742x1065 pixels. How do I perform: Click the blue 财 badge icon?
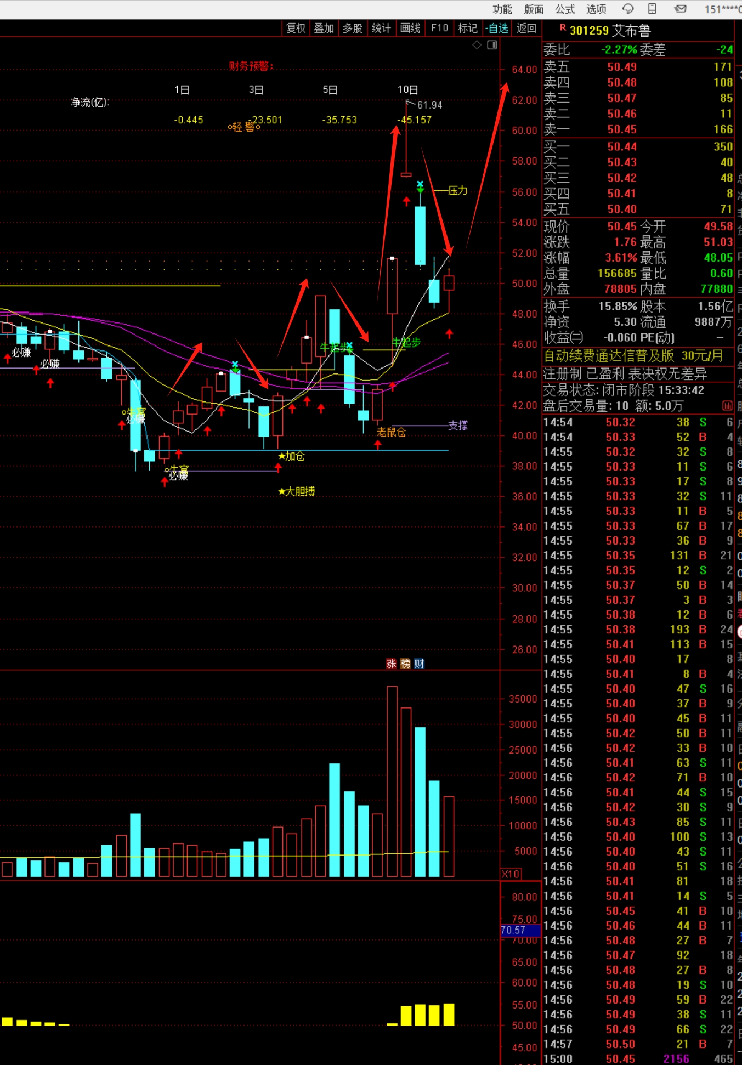(419, 664)
